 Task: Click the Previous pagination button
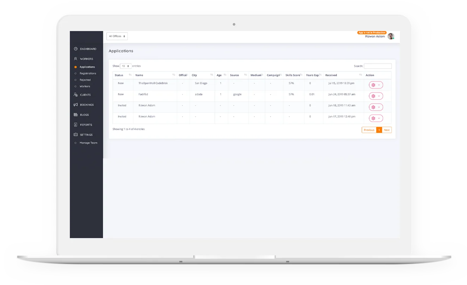point(369,130)
